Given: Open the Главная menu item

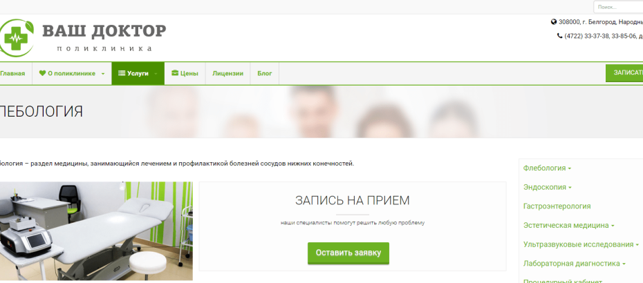Looking at the screenshot, I should 12,74.
